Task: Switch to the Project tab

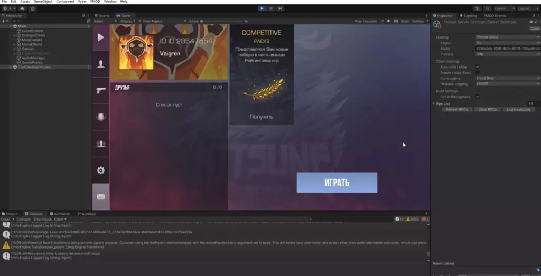Action: coord(10,214)
